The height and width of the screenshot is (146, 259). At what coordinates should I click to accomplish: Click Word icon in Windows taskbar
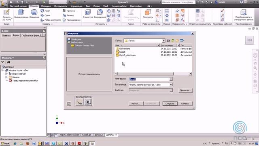coord(34,144)
